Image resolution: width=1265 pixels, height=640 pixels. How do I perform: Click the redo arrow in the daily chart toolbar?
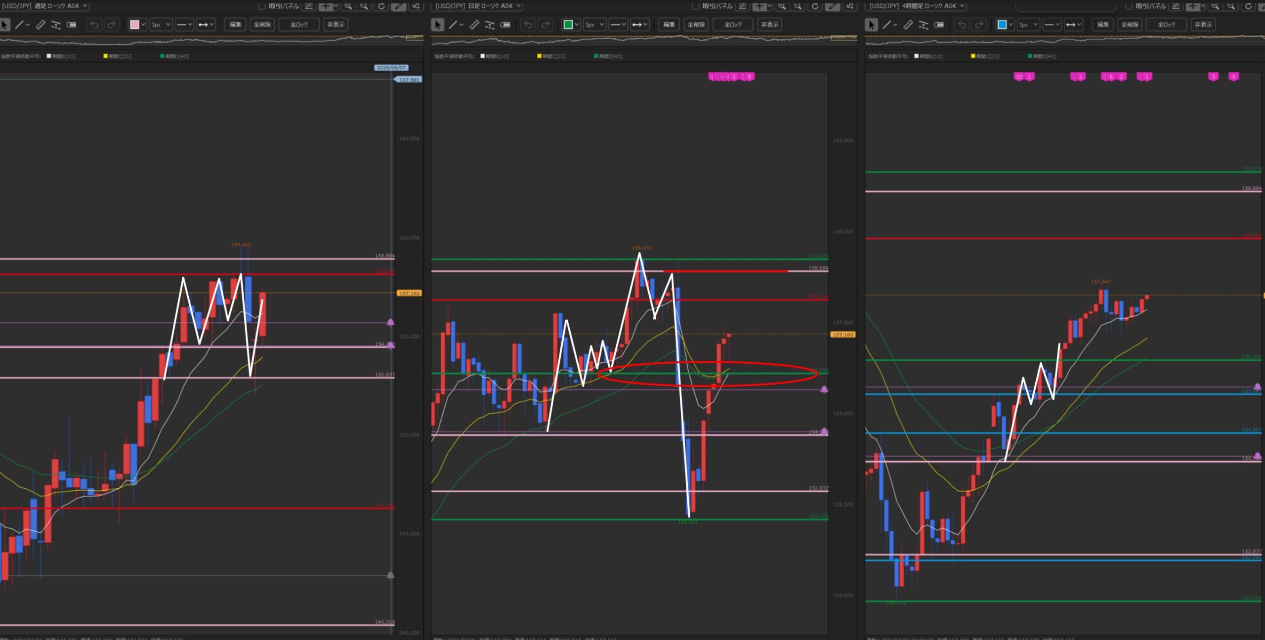(x=546, y=25)
